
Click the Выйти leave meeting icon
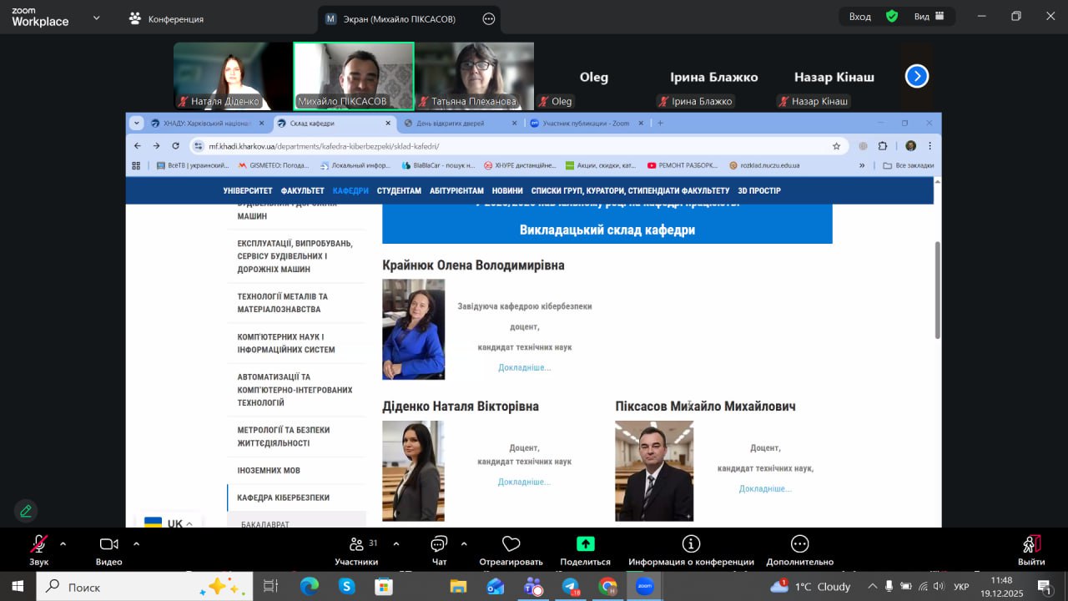pos(1031,544)
